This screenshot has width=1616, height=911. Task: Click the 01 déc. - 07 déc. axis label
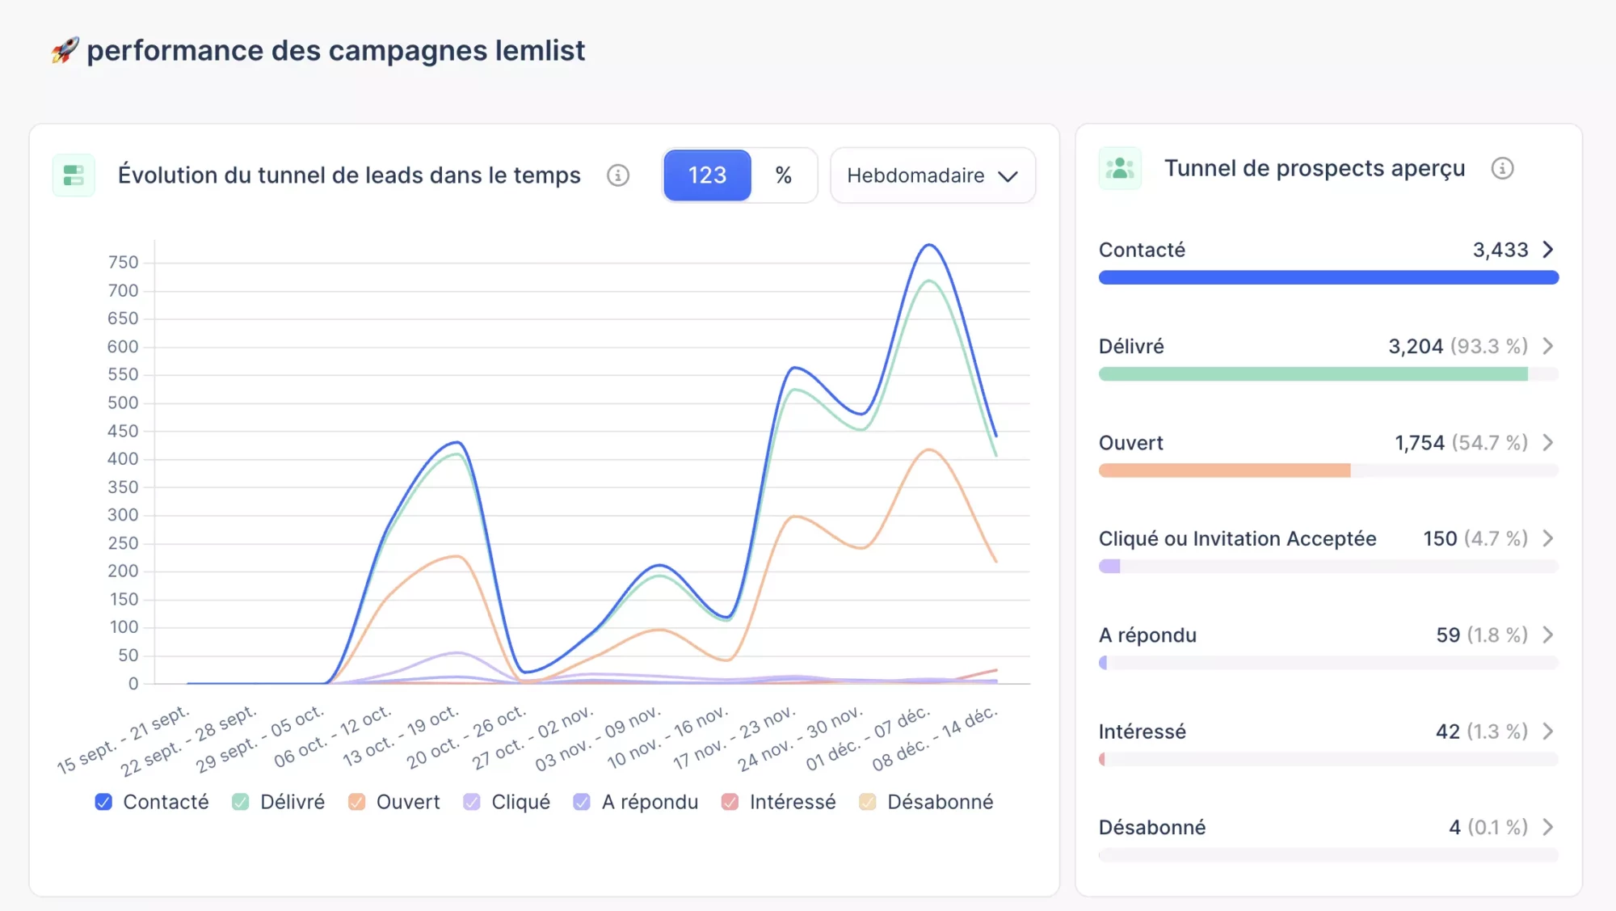868,739
